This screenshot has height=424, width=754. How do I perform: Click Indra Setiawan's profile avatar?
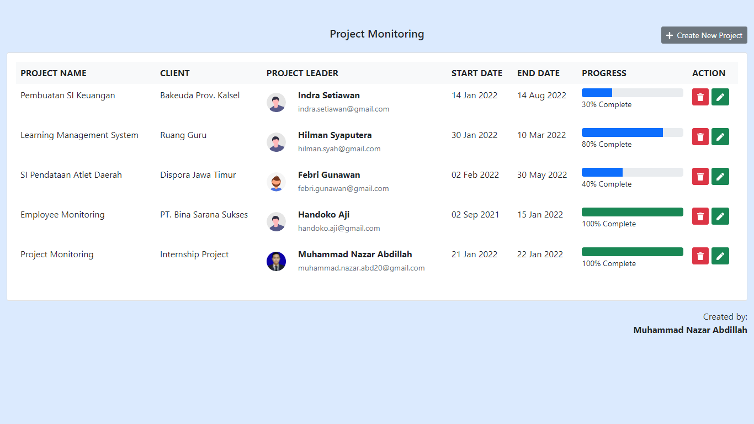point(276,103)
